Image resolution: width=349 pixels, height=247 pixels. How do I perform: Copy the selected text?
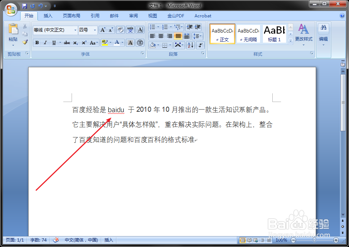pos(25,34)
